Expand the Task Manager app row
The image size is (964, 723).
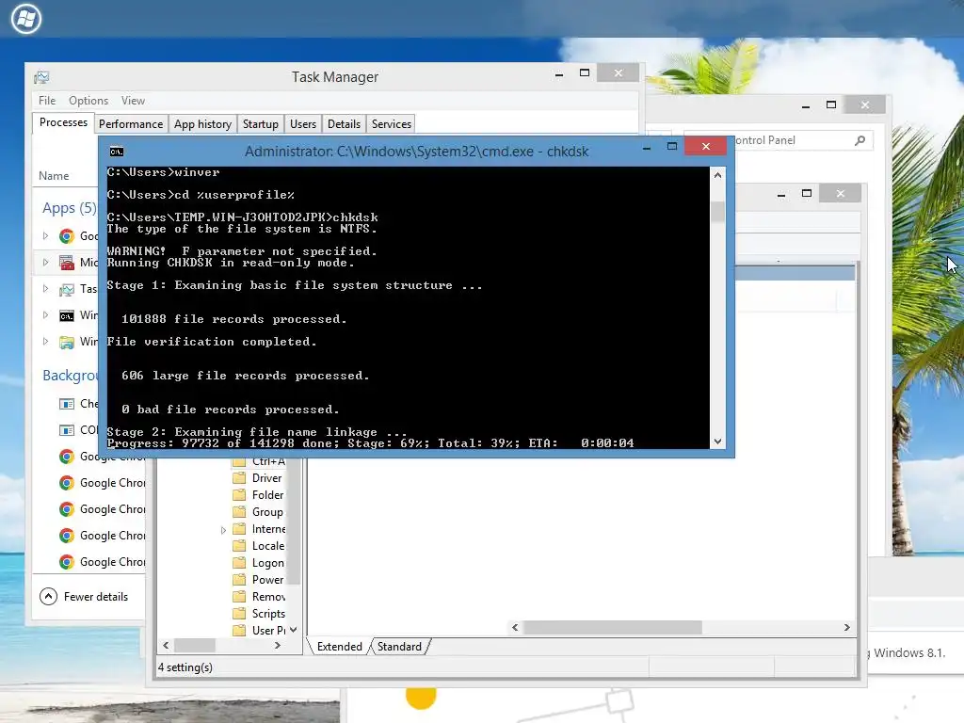45,288
